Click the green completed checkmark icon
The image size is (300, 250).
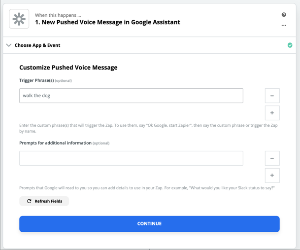290,45
